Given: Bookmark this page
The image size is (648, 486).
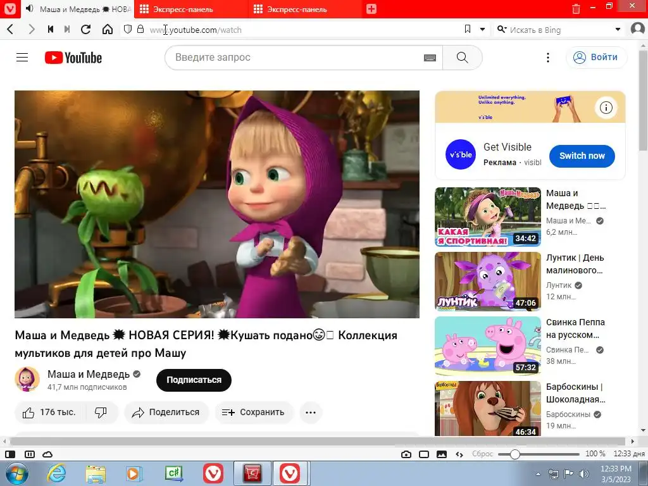Looking at the screenshot, I should coord(468,29).
